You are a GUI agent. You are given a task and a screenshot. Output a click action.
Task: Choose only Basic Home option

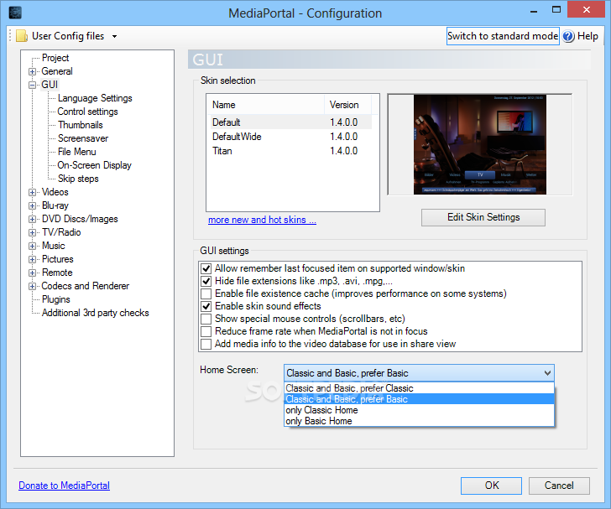pos(419,421)
